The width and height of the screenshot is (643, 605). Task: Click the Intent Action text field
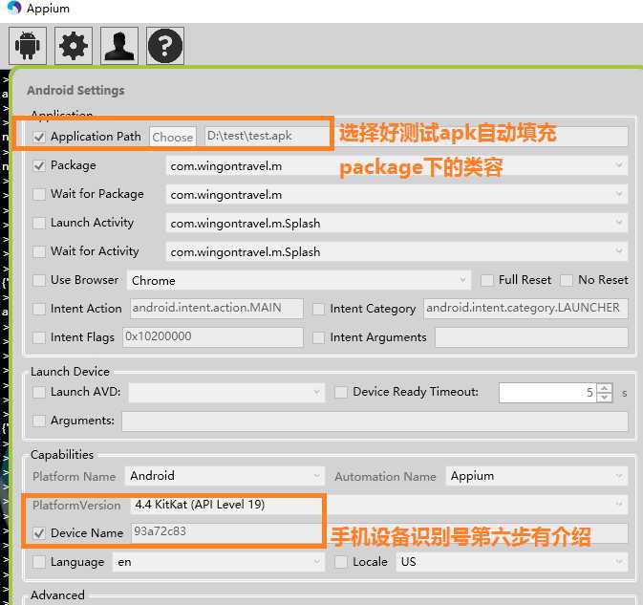click(x=217, y=309)
